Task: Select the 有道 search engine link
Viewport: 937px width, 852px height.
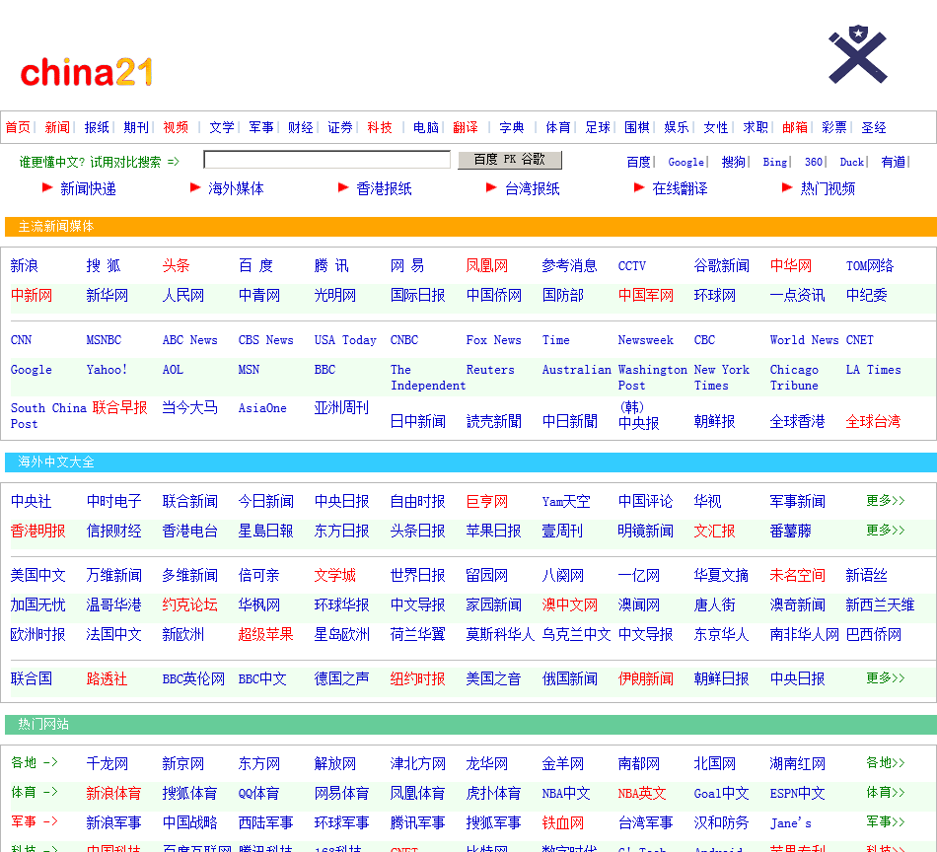Action: pos(894,162)
